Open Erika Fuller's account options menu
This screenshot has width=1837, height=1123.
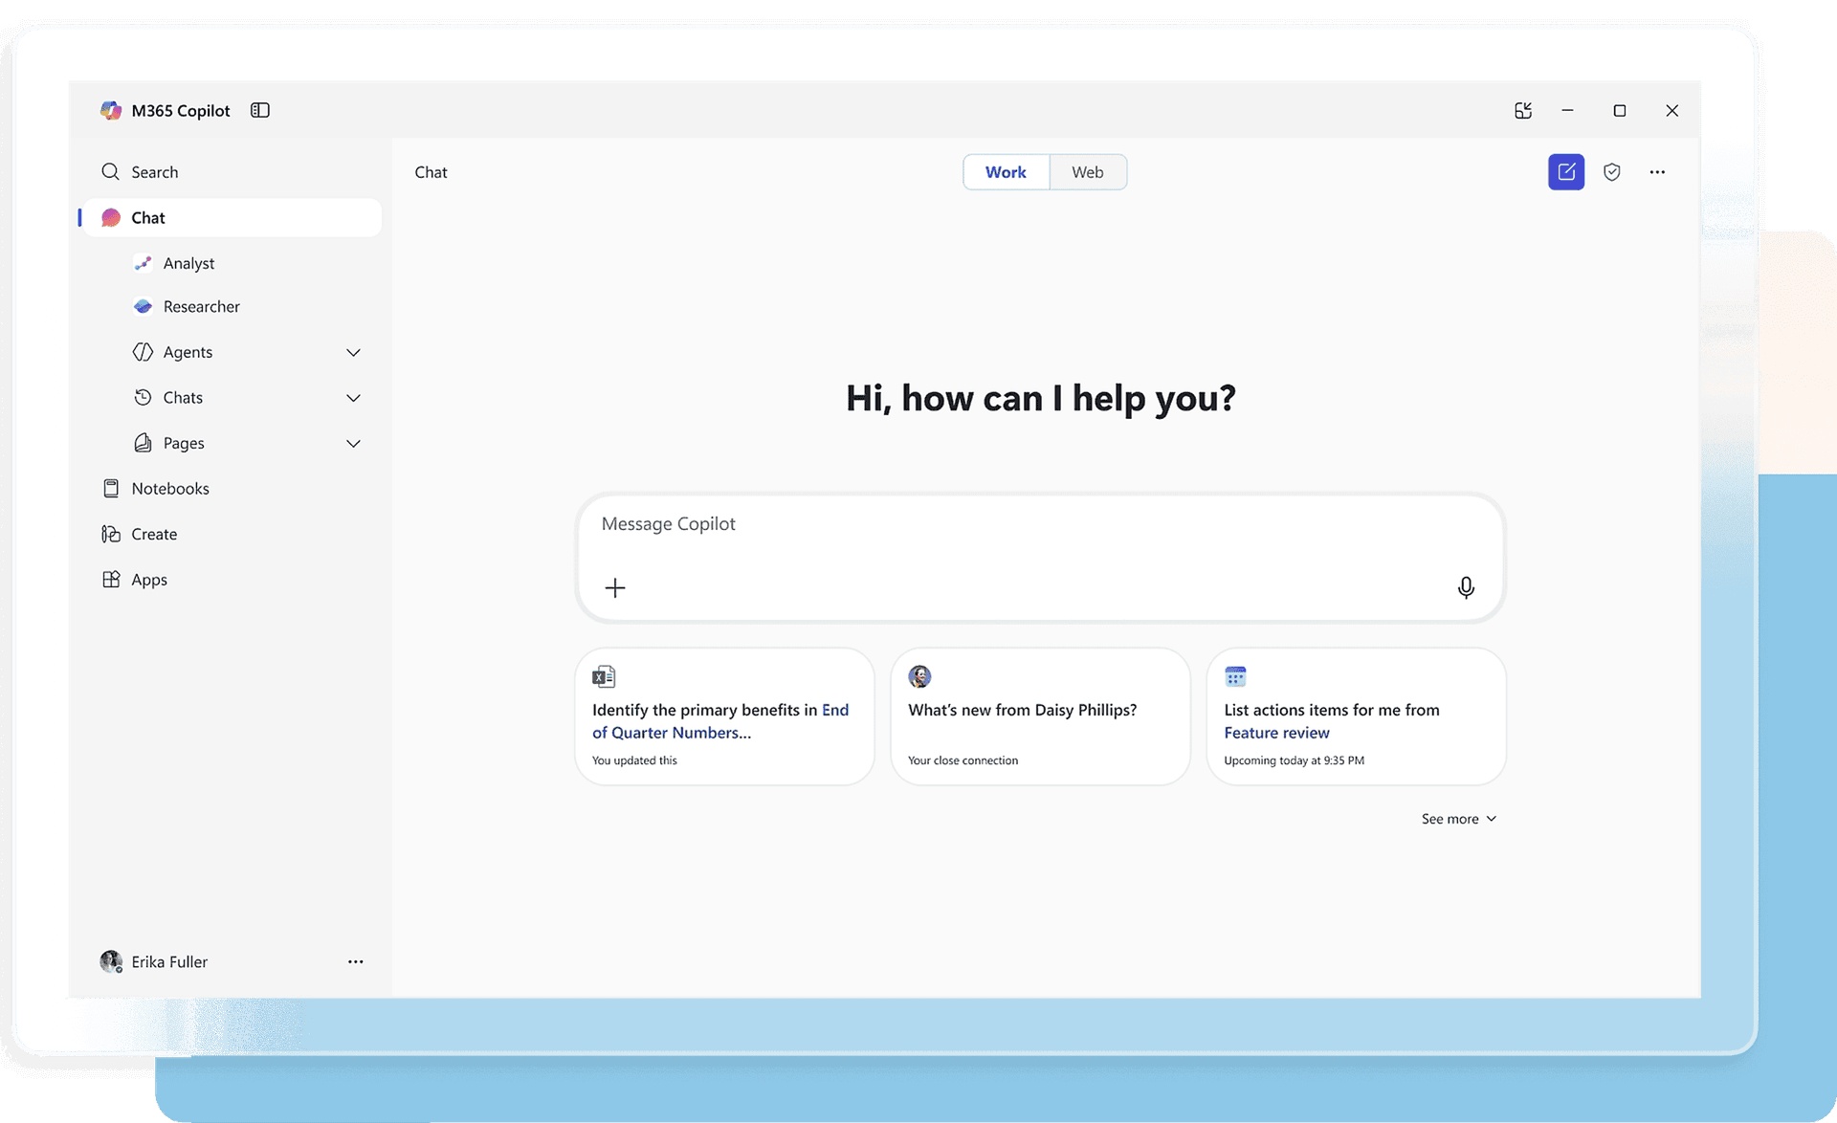(x=356, y=961)
